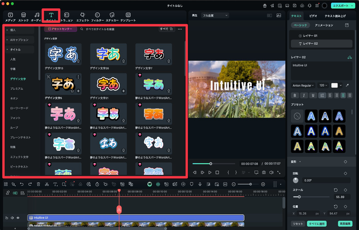Select the デザイン文字13 title thumbnail

pos(63,54)
